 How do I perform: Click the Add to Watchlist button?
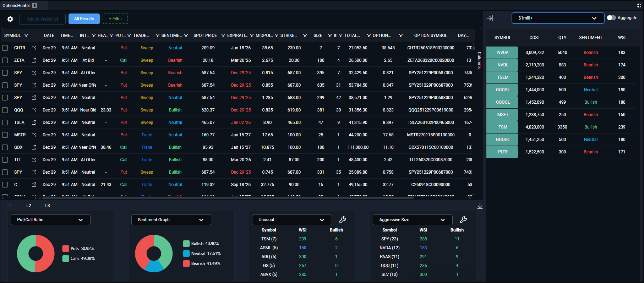43,19
